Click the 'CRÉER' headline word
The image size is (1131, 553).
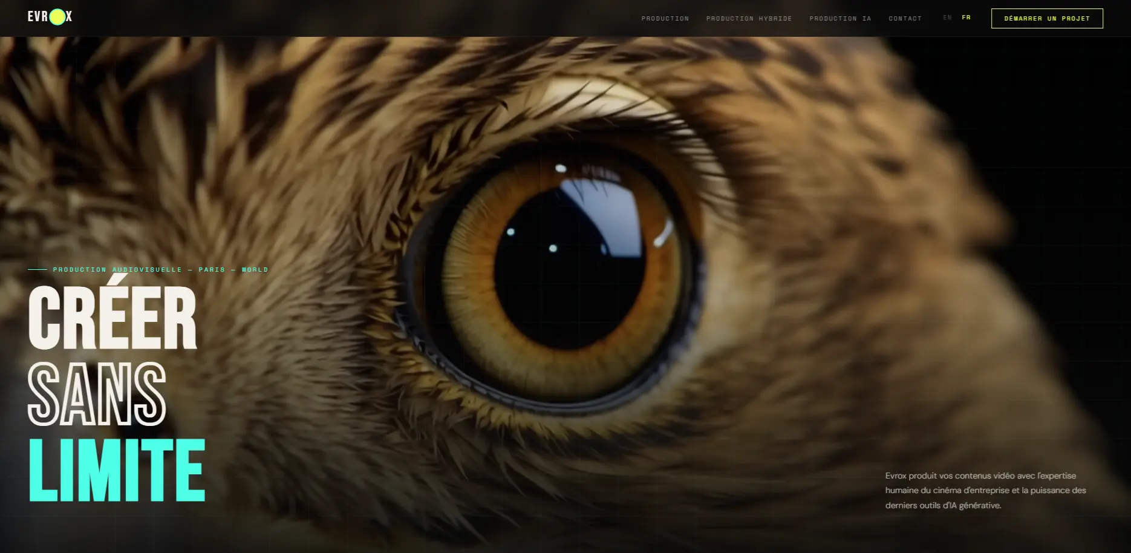pyautogui.click(x=112, y=313)
